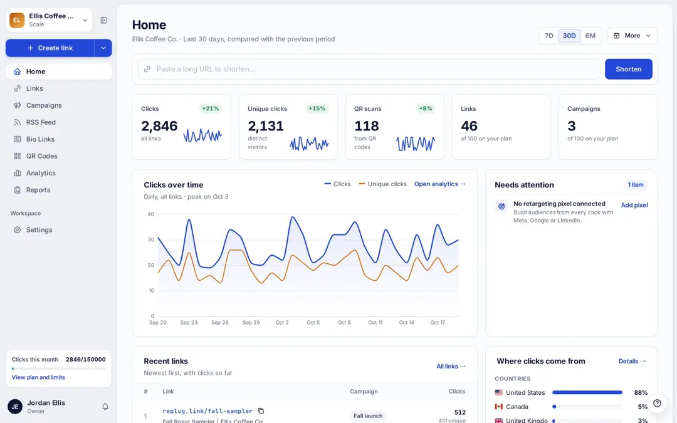Open Details for click sources
This screenshot has width=677, height=423.
(632, 361)
